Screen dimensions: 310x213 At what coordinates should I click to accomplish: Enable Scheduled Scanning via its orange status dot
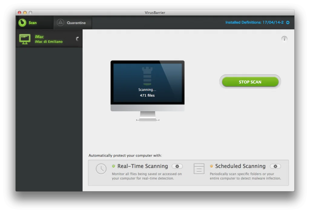point(211,166)
